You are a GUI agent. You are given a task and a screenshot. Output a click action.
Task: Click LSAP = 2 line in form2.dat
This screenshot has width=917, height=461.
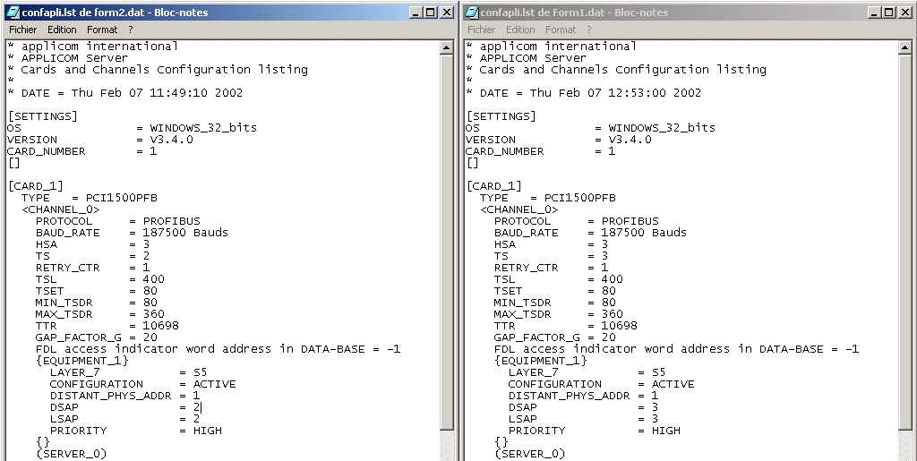(x=124, y=419)
